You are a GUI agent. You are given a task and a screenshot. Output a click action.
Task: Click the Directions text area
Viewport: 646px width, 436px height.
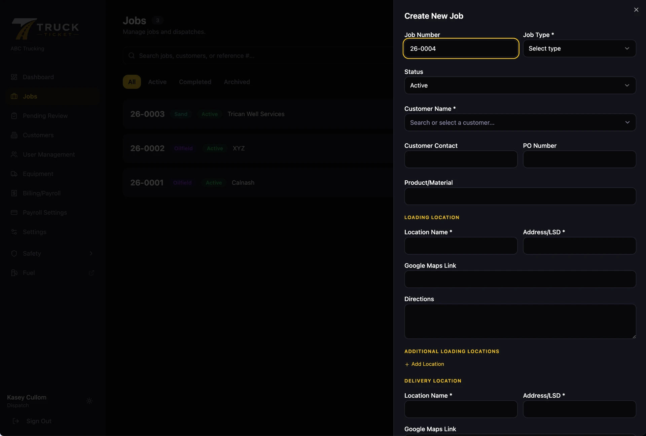pos(520,321)
